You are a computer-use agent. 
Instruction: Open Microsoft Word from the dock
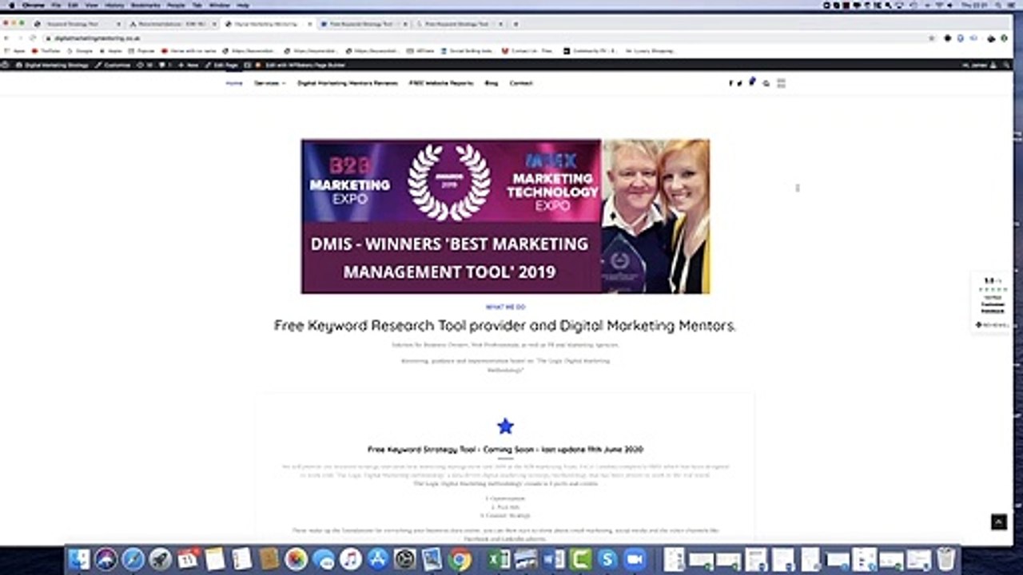pos(554,559)
